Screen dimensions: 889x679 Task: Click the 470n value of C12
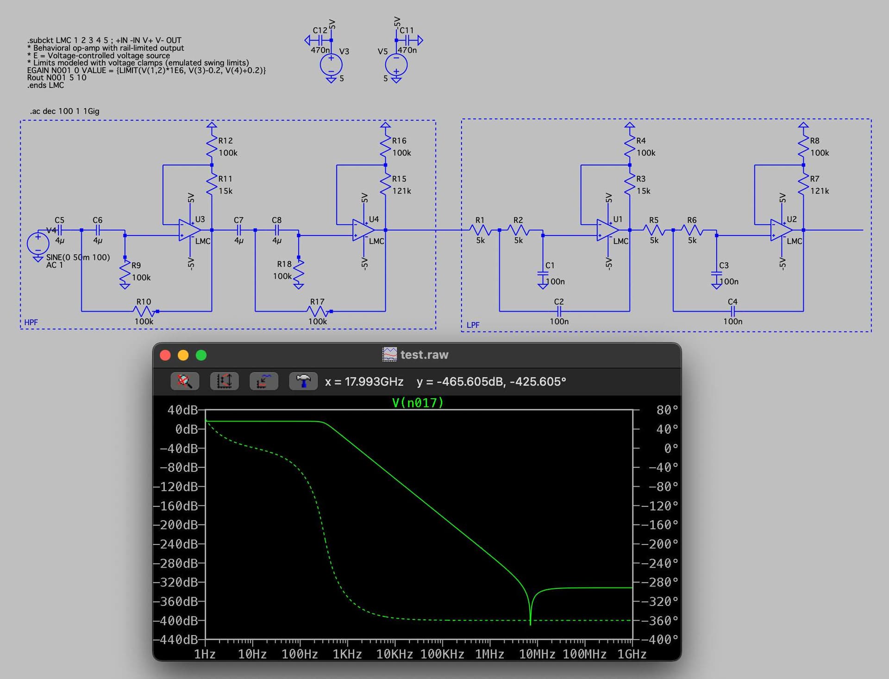tap(320, 50)
